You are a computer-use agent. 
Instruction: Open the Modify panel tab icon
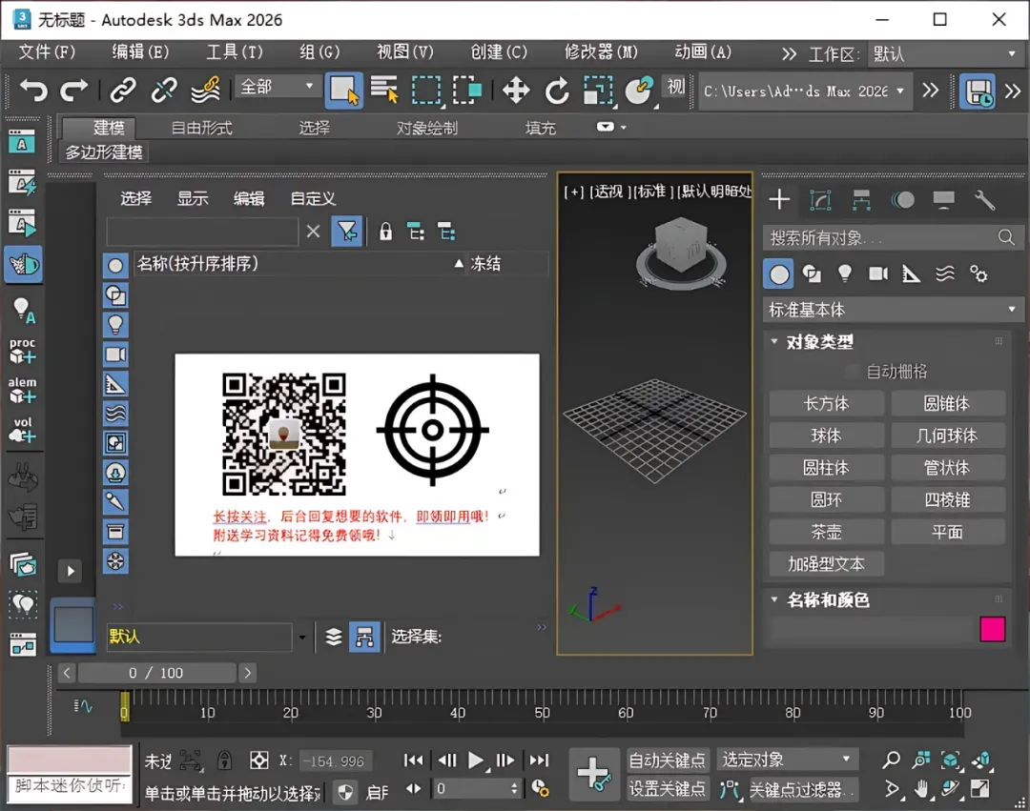point(820,199)
